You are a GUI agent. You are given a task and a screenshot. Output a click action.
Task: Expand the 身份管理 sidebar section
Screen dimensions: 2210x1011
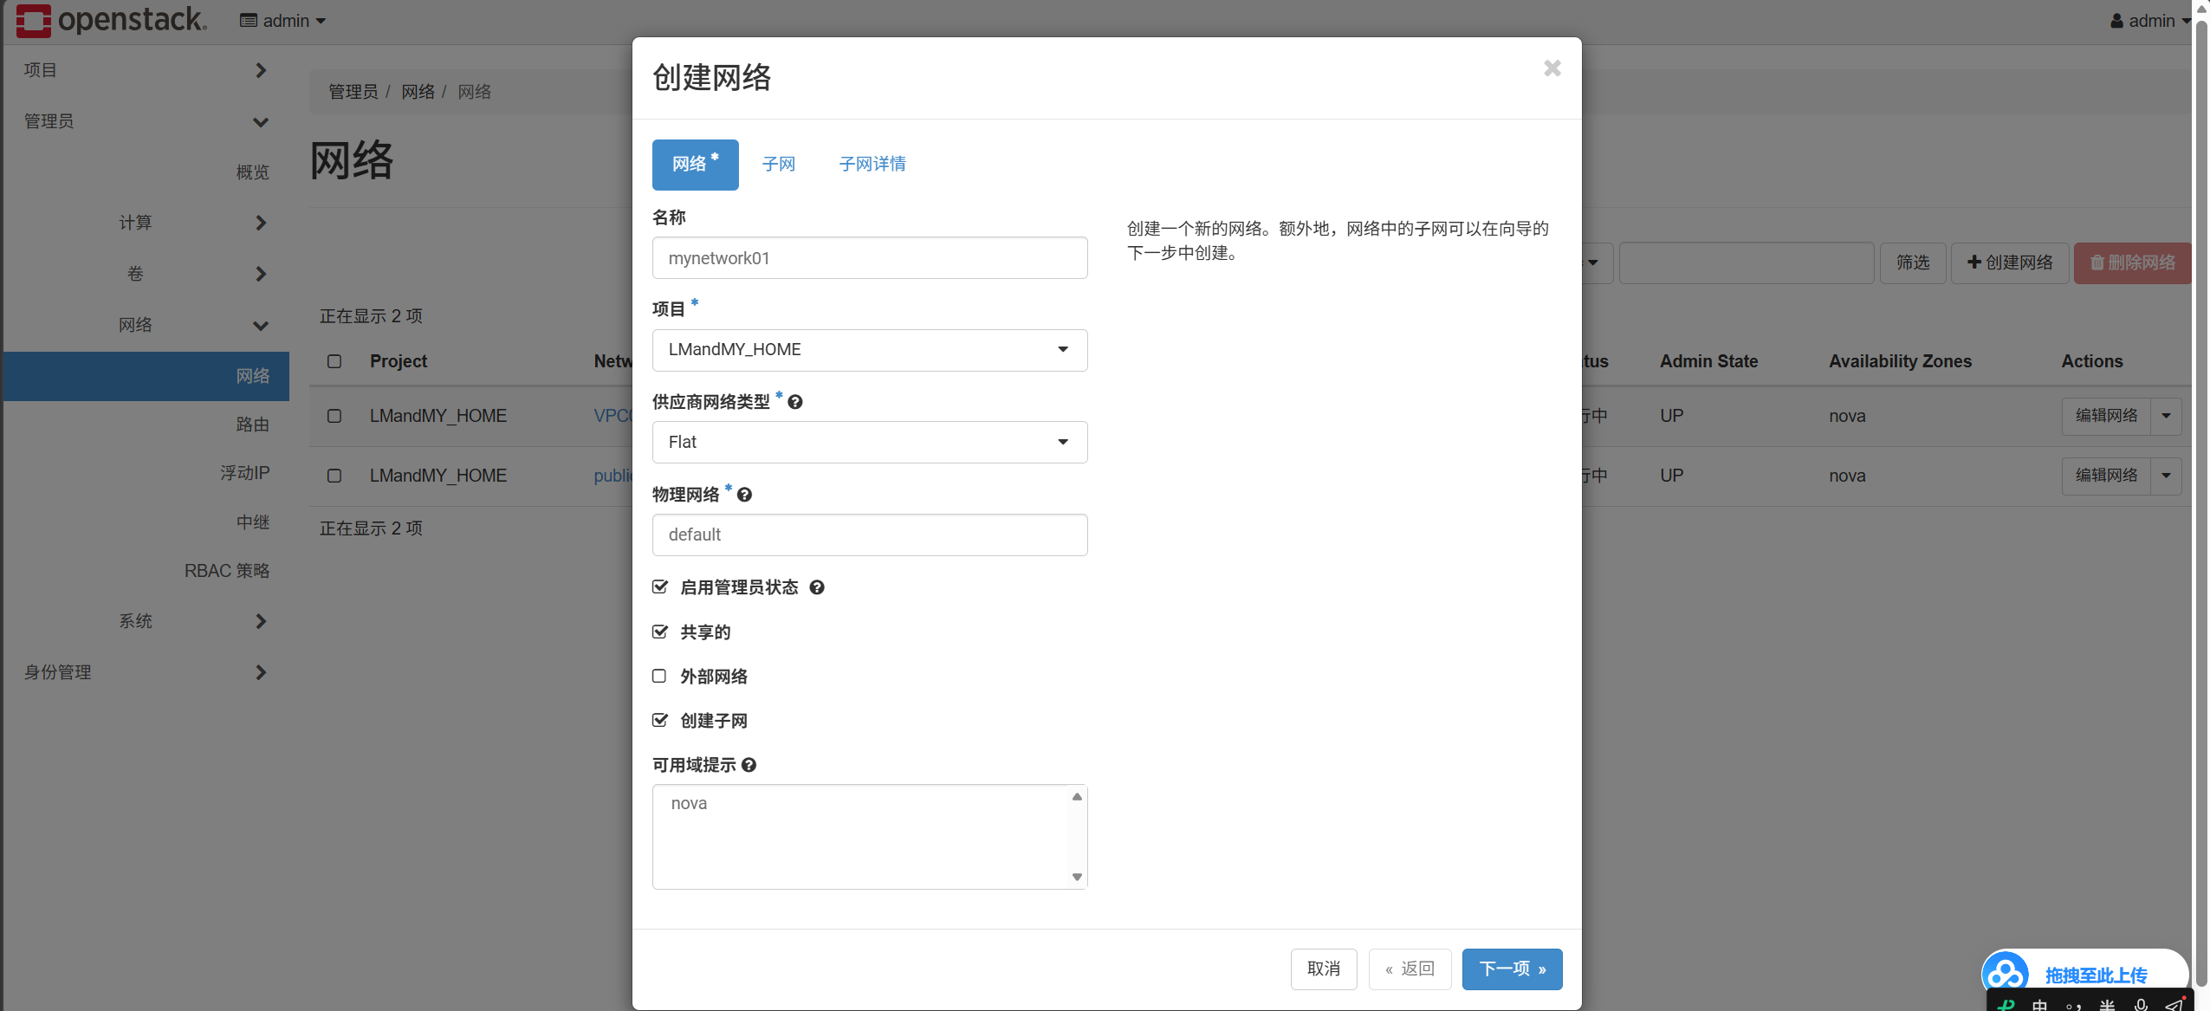pyautogui.click(x=145, y=672)
